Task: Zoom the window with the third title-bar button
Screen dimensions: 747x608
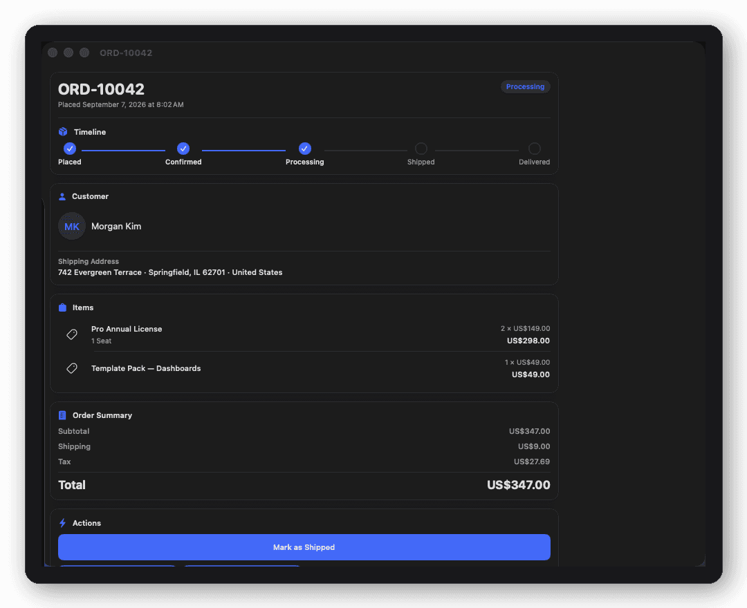Action: pyautogui.click(x=84, y=53)
